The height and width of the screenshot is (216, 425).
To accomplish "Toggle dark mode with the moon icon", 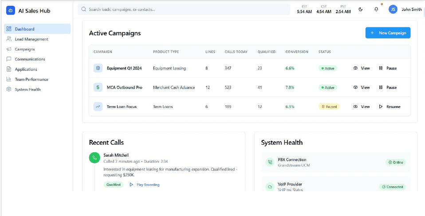I will 361,9.
